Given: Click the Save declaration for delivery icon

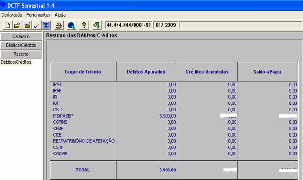Looking at the screenshot, I should point(46,26).
